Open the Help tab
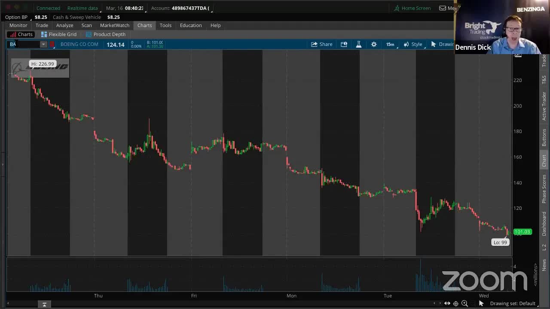Viewport: 550px width, 309px height. click(215, 25)
